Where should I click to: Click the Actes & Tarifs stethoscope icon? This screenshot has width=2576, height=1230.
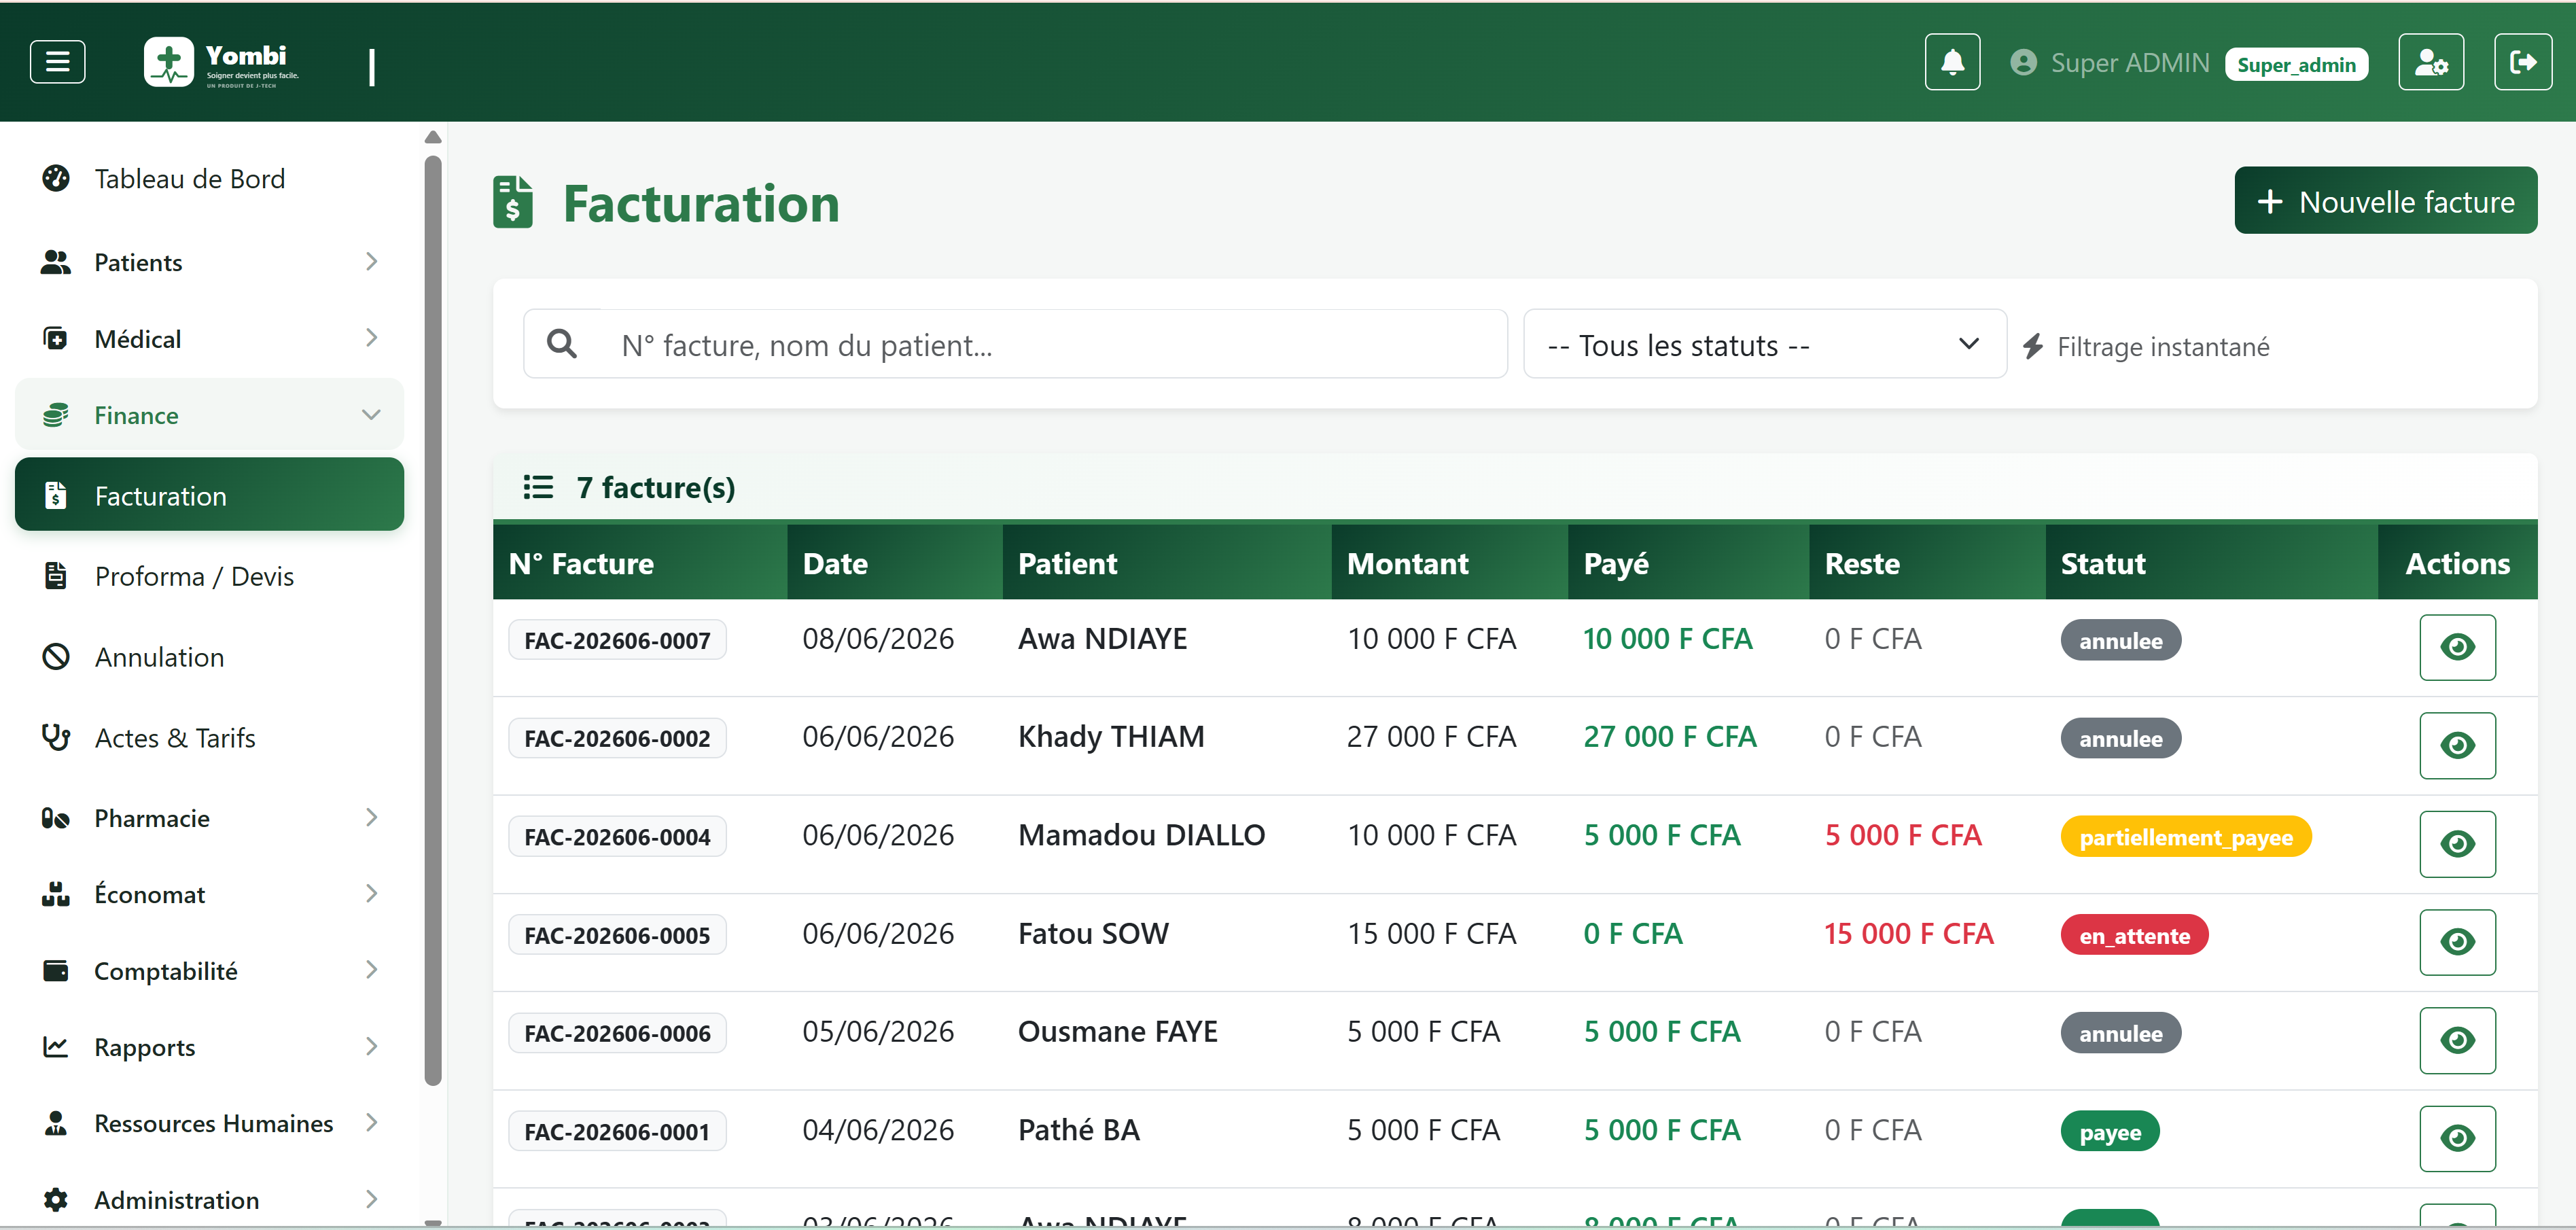[56, 738]
